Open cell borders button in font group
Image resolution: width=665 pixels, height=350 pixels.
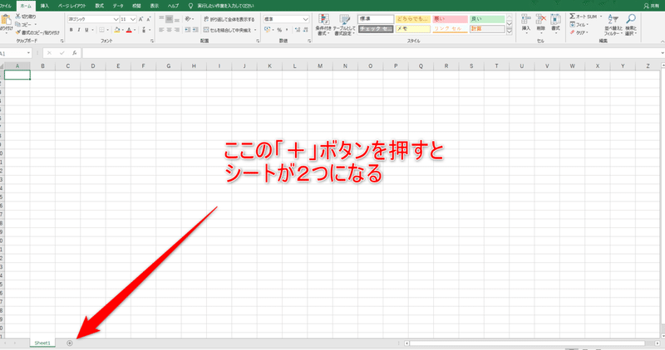[x=101, y=30]
